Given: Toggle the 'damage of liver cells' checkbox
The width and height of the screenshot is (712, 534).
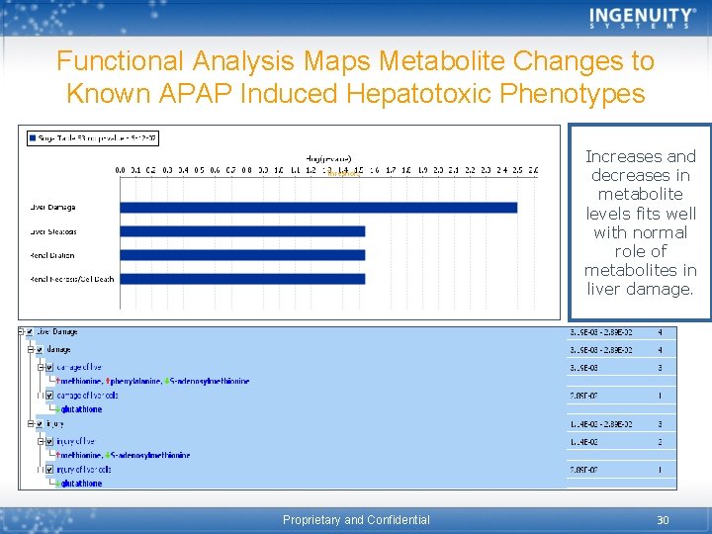Looking at the screenshot, I should click(49, 396).
